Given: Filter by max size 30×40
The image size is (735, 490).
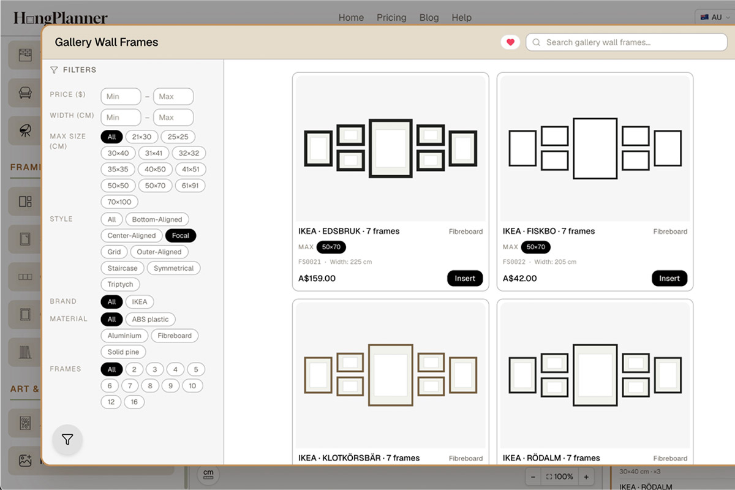Looking at the screenshot, I should coord(118,153).
